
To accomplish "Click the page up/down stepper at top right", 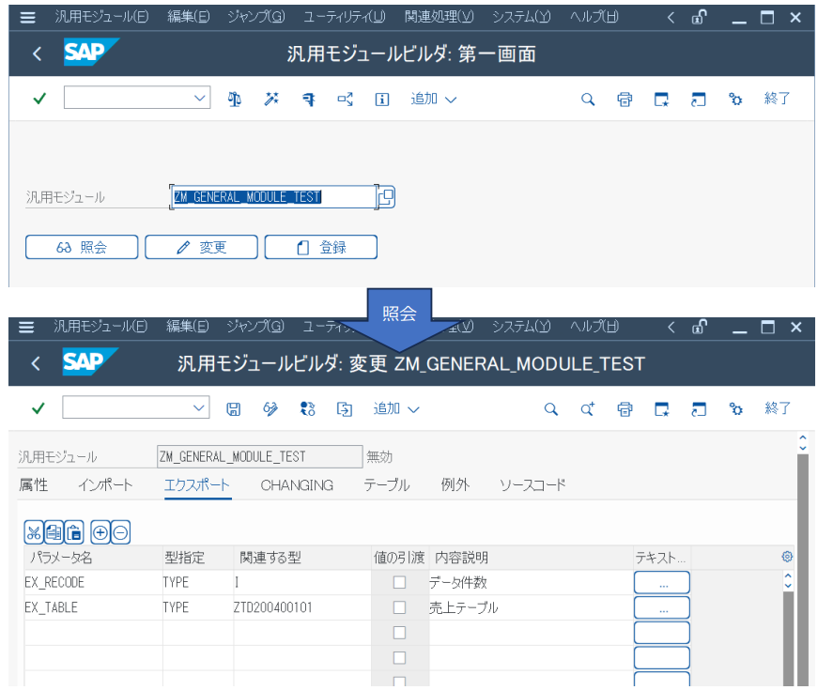I will (803, 442).
